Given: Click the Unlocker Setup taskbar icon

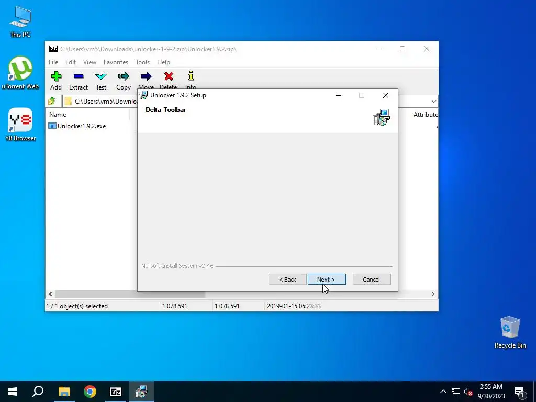Looking at the screenshot, I should coord(141,392).
